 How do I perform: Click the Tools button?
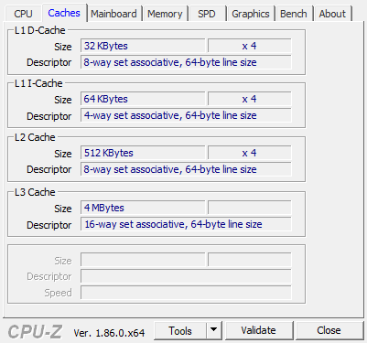click(x=180, y=330)
